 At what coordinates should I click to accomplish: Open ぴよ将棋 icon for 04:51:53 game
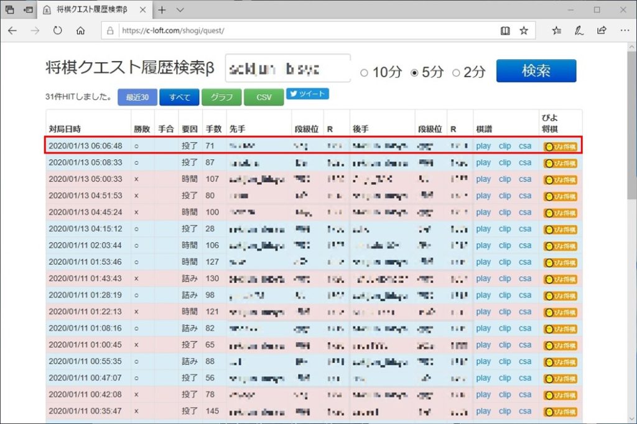coord(560,196)
